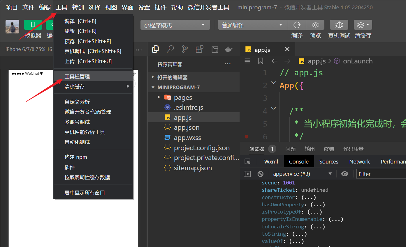
Task: Open the clear cache layers dropdown (清缓存)
Action: [363, 25]
